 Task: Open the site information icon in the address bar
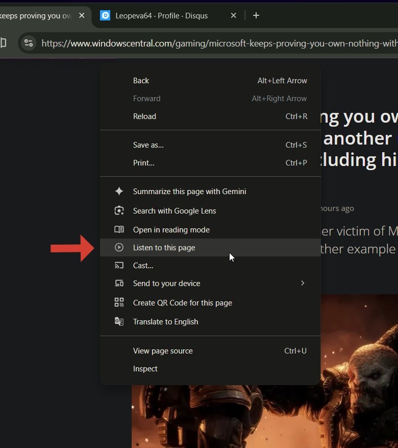[x=28, y=43]
